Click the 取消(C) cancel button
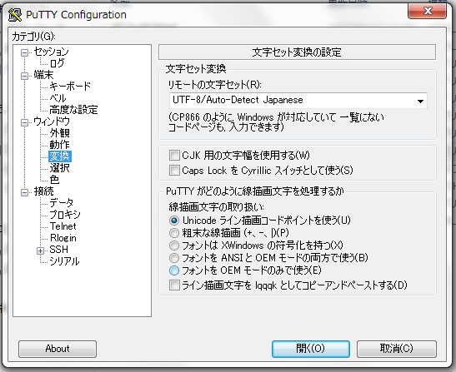The height and width of the screenshot is (372, 456). tap(396, 349)
